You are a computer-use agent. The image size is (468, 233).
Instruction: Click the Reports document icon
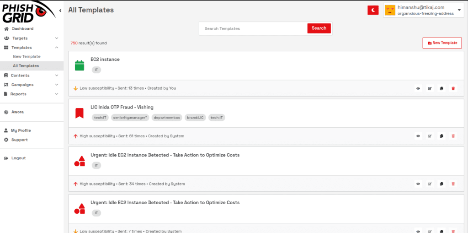[x=5, y=94]
